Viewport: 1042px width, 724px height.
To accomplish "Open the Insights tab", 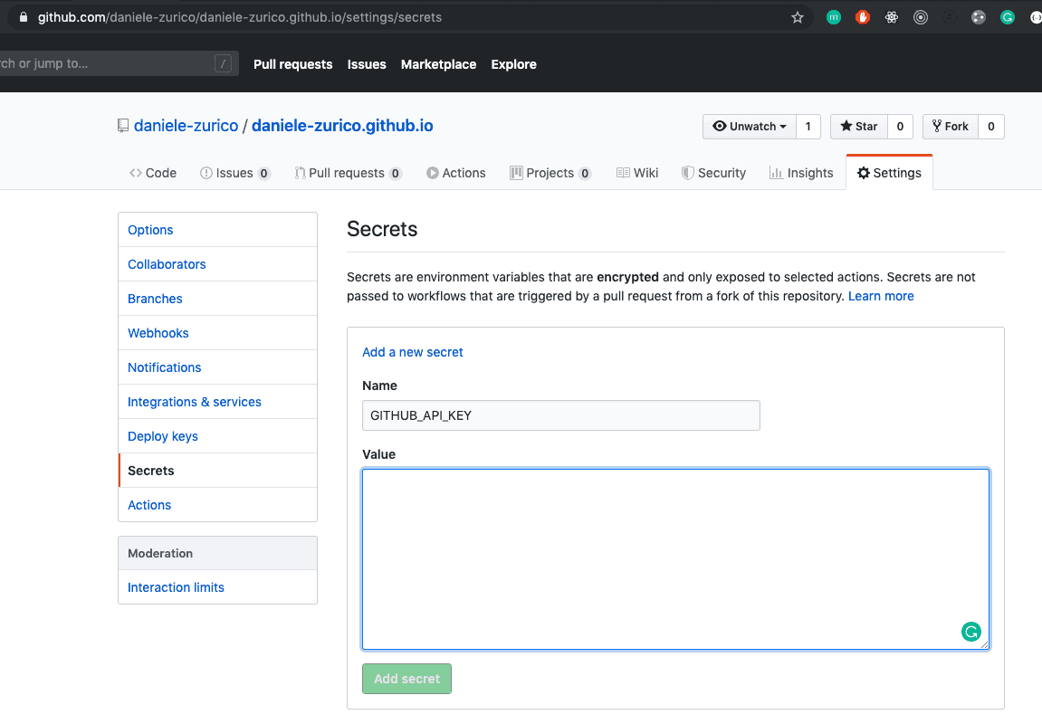I will (x=801, y=173).
